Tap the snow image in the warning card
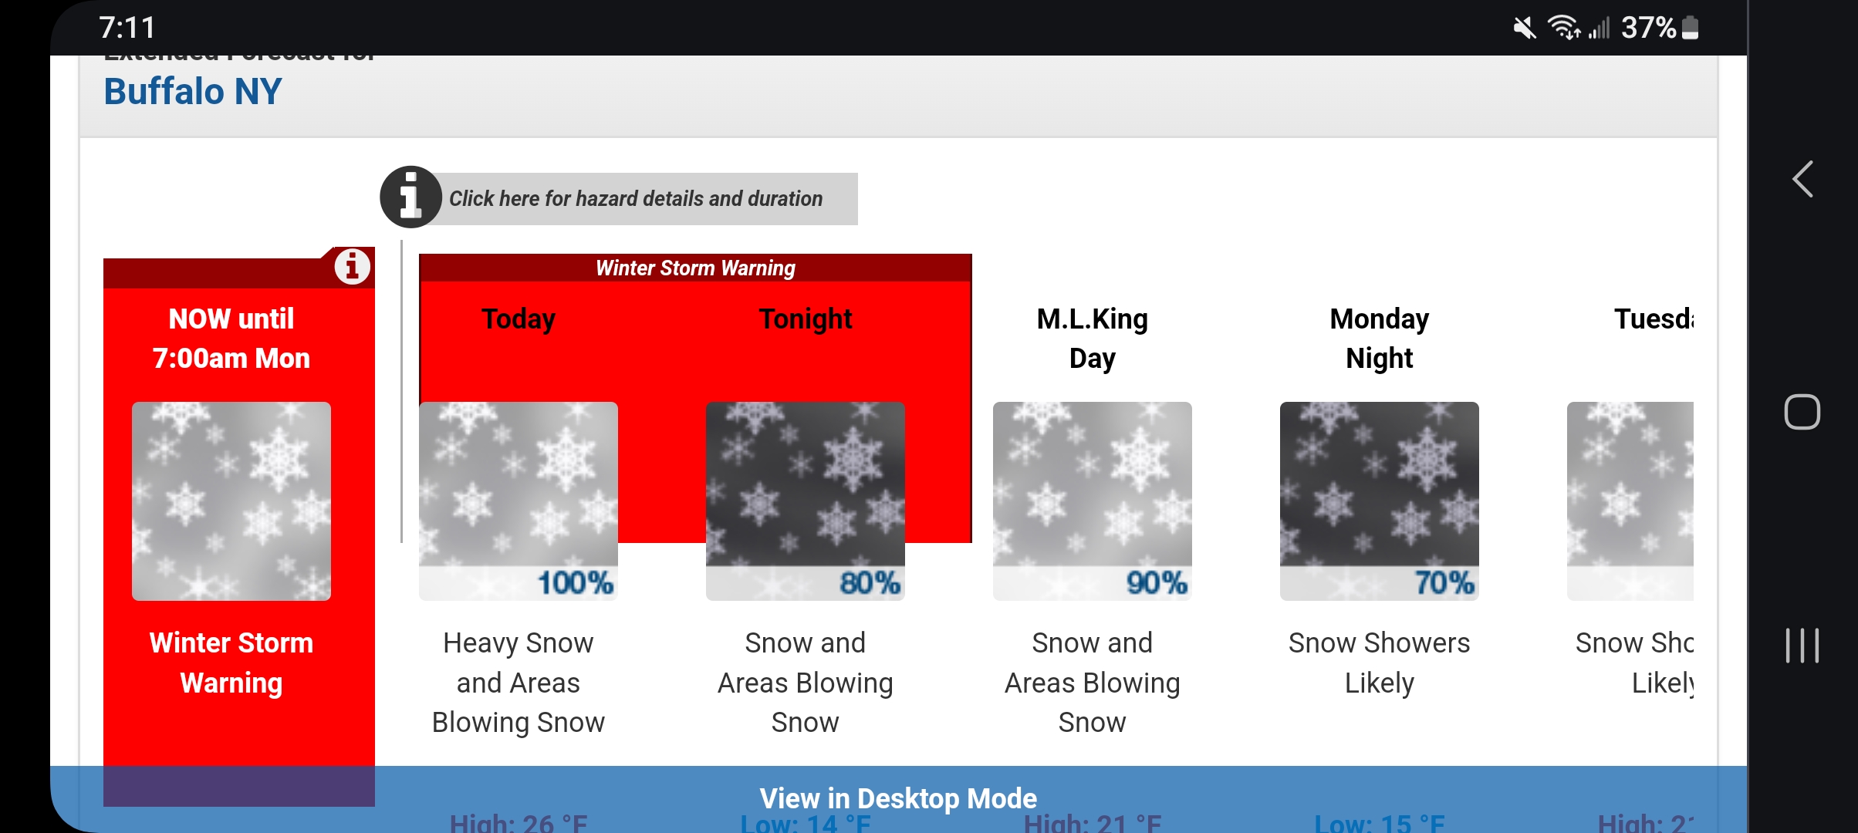The height and width of the screenshot is (833, 1858). coord(231,501)
